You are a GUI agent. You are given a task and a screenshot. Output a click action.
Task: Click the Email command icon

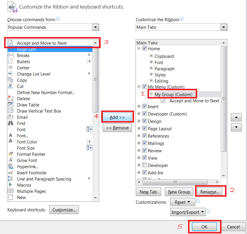(11, 117)
